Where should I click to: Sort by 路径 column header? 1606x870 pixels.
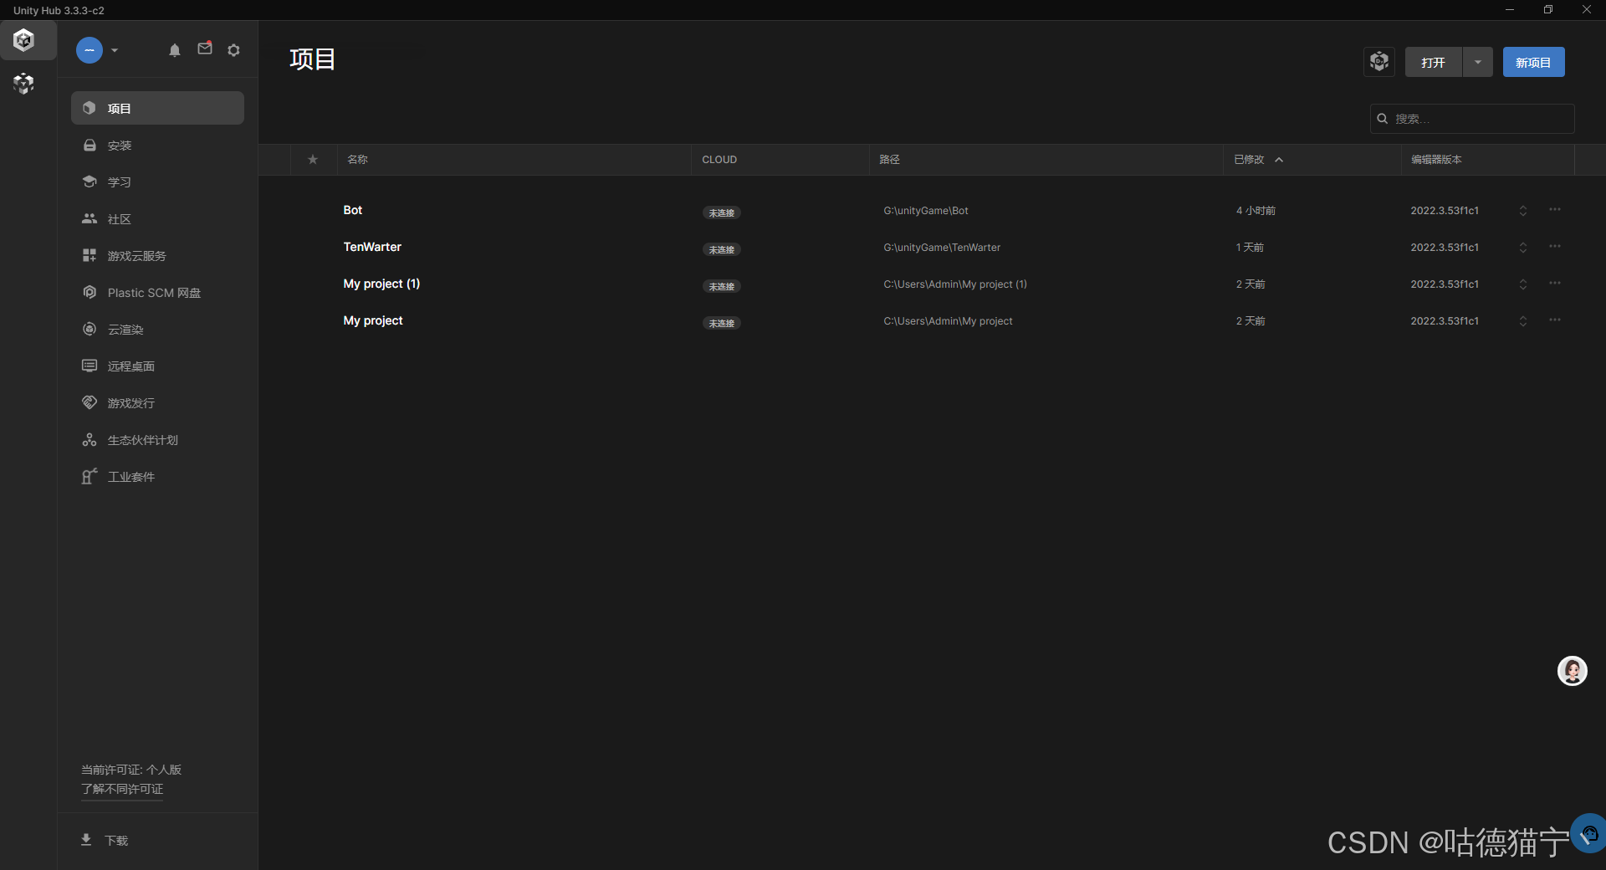(x=889, y=160)
